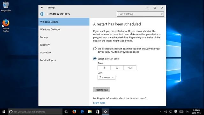Screen dimensions: 204x115
Task: Launch Firefox from the taskbar
Action: click(x=74, y=112)
